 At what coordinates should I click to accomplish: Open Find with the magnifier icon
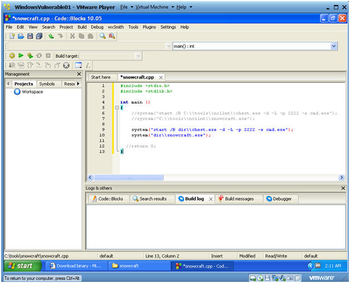[103, 36]
